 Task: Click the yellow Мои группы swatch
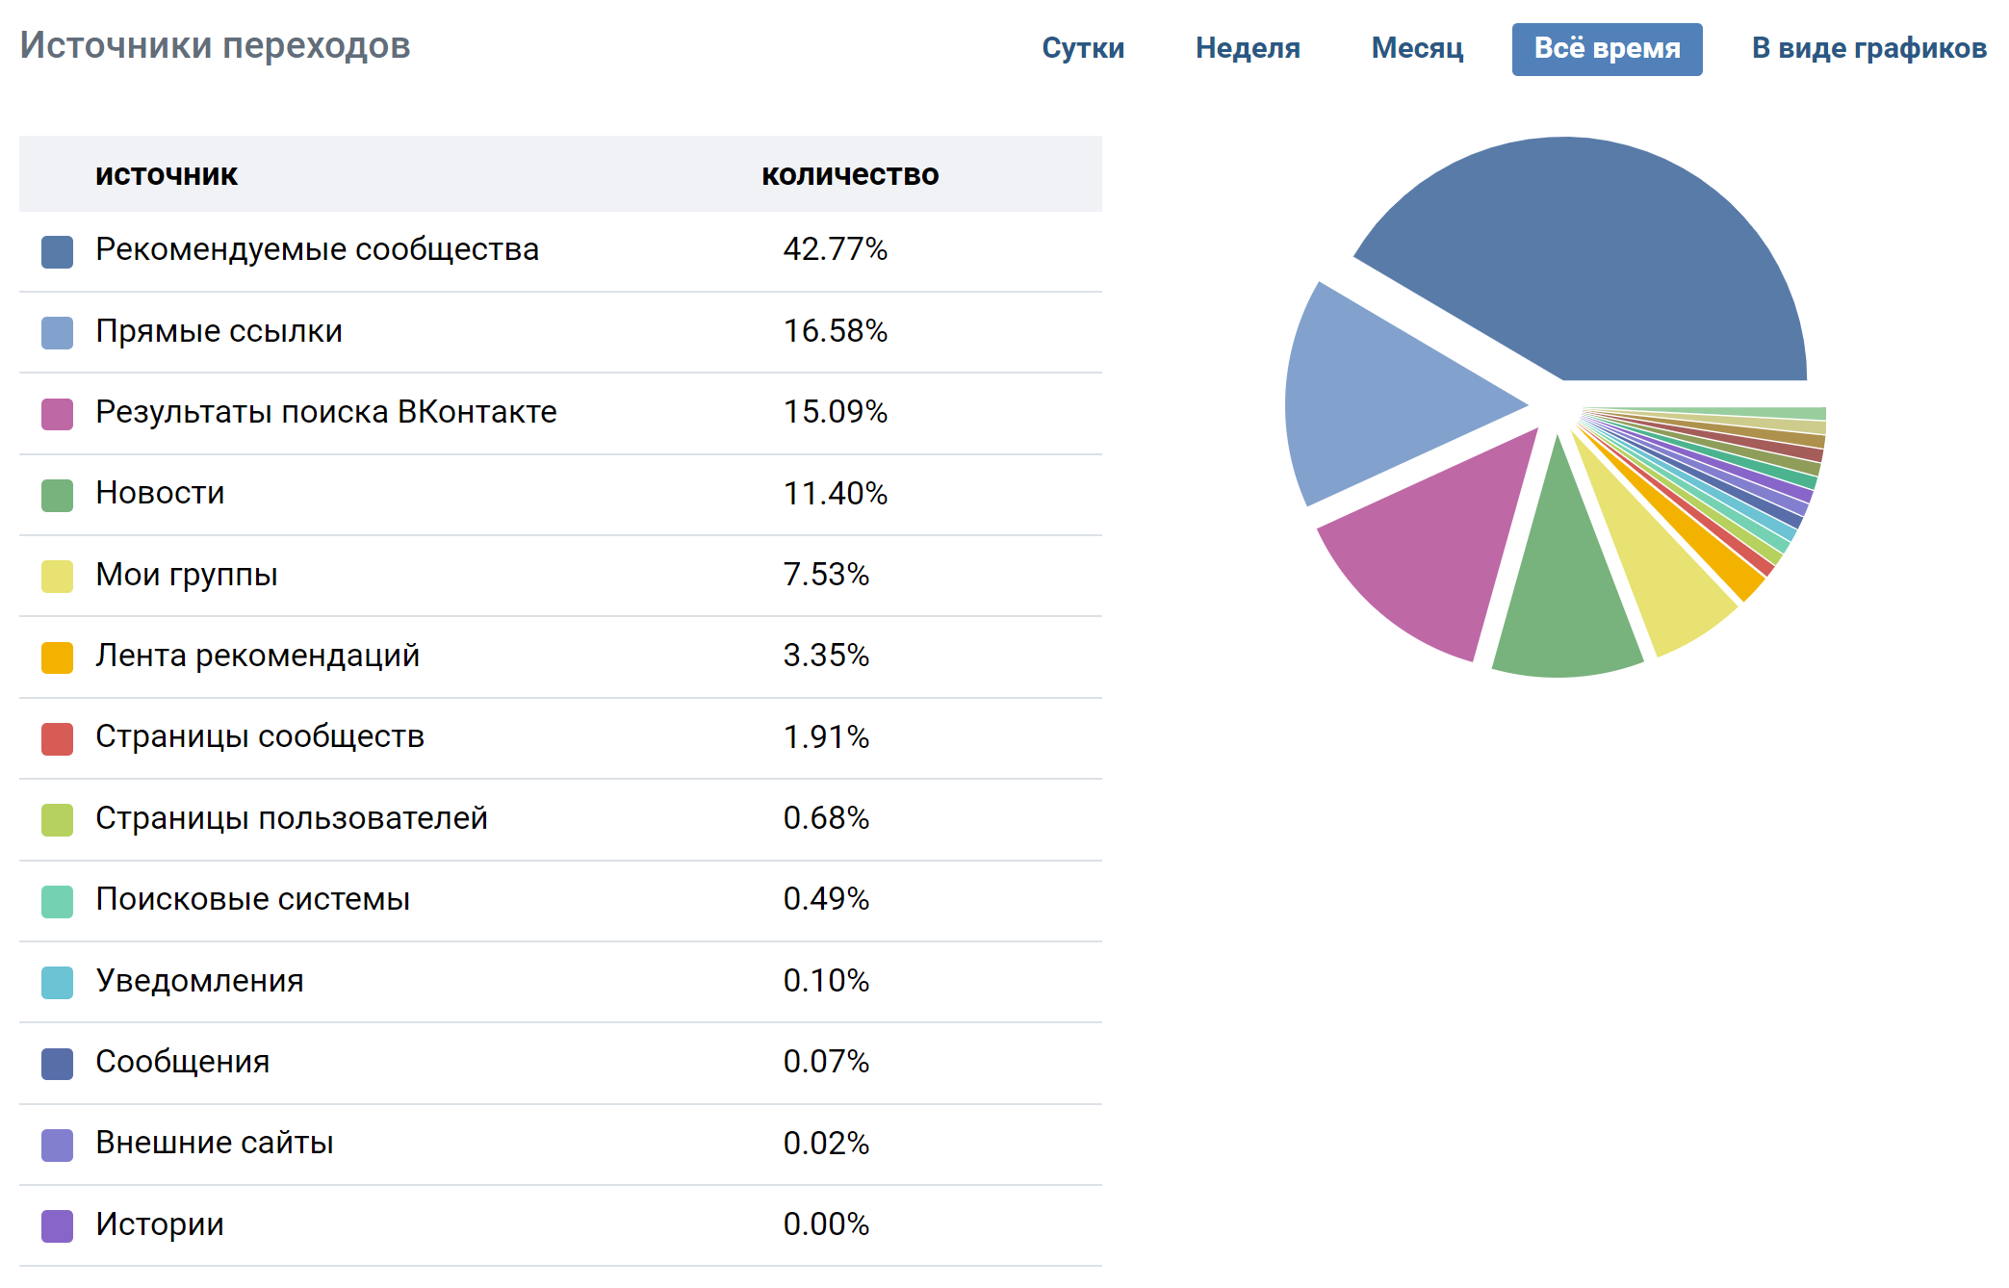[58, 577]
